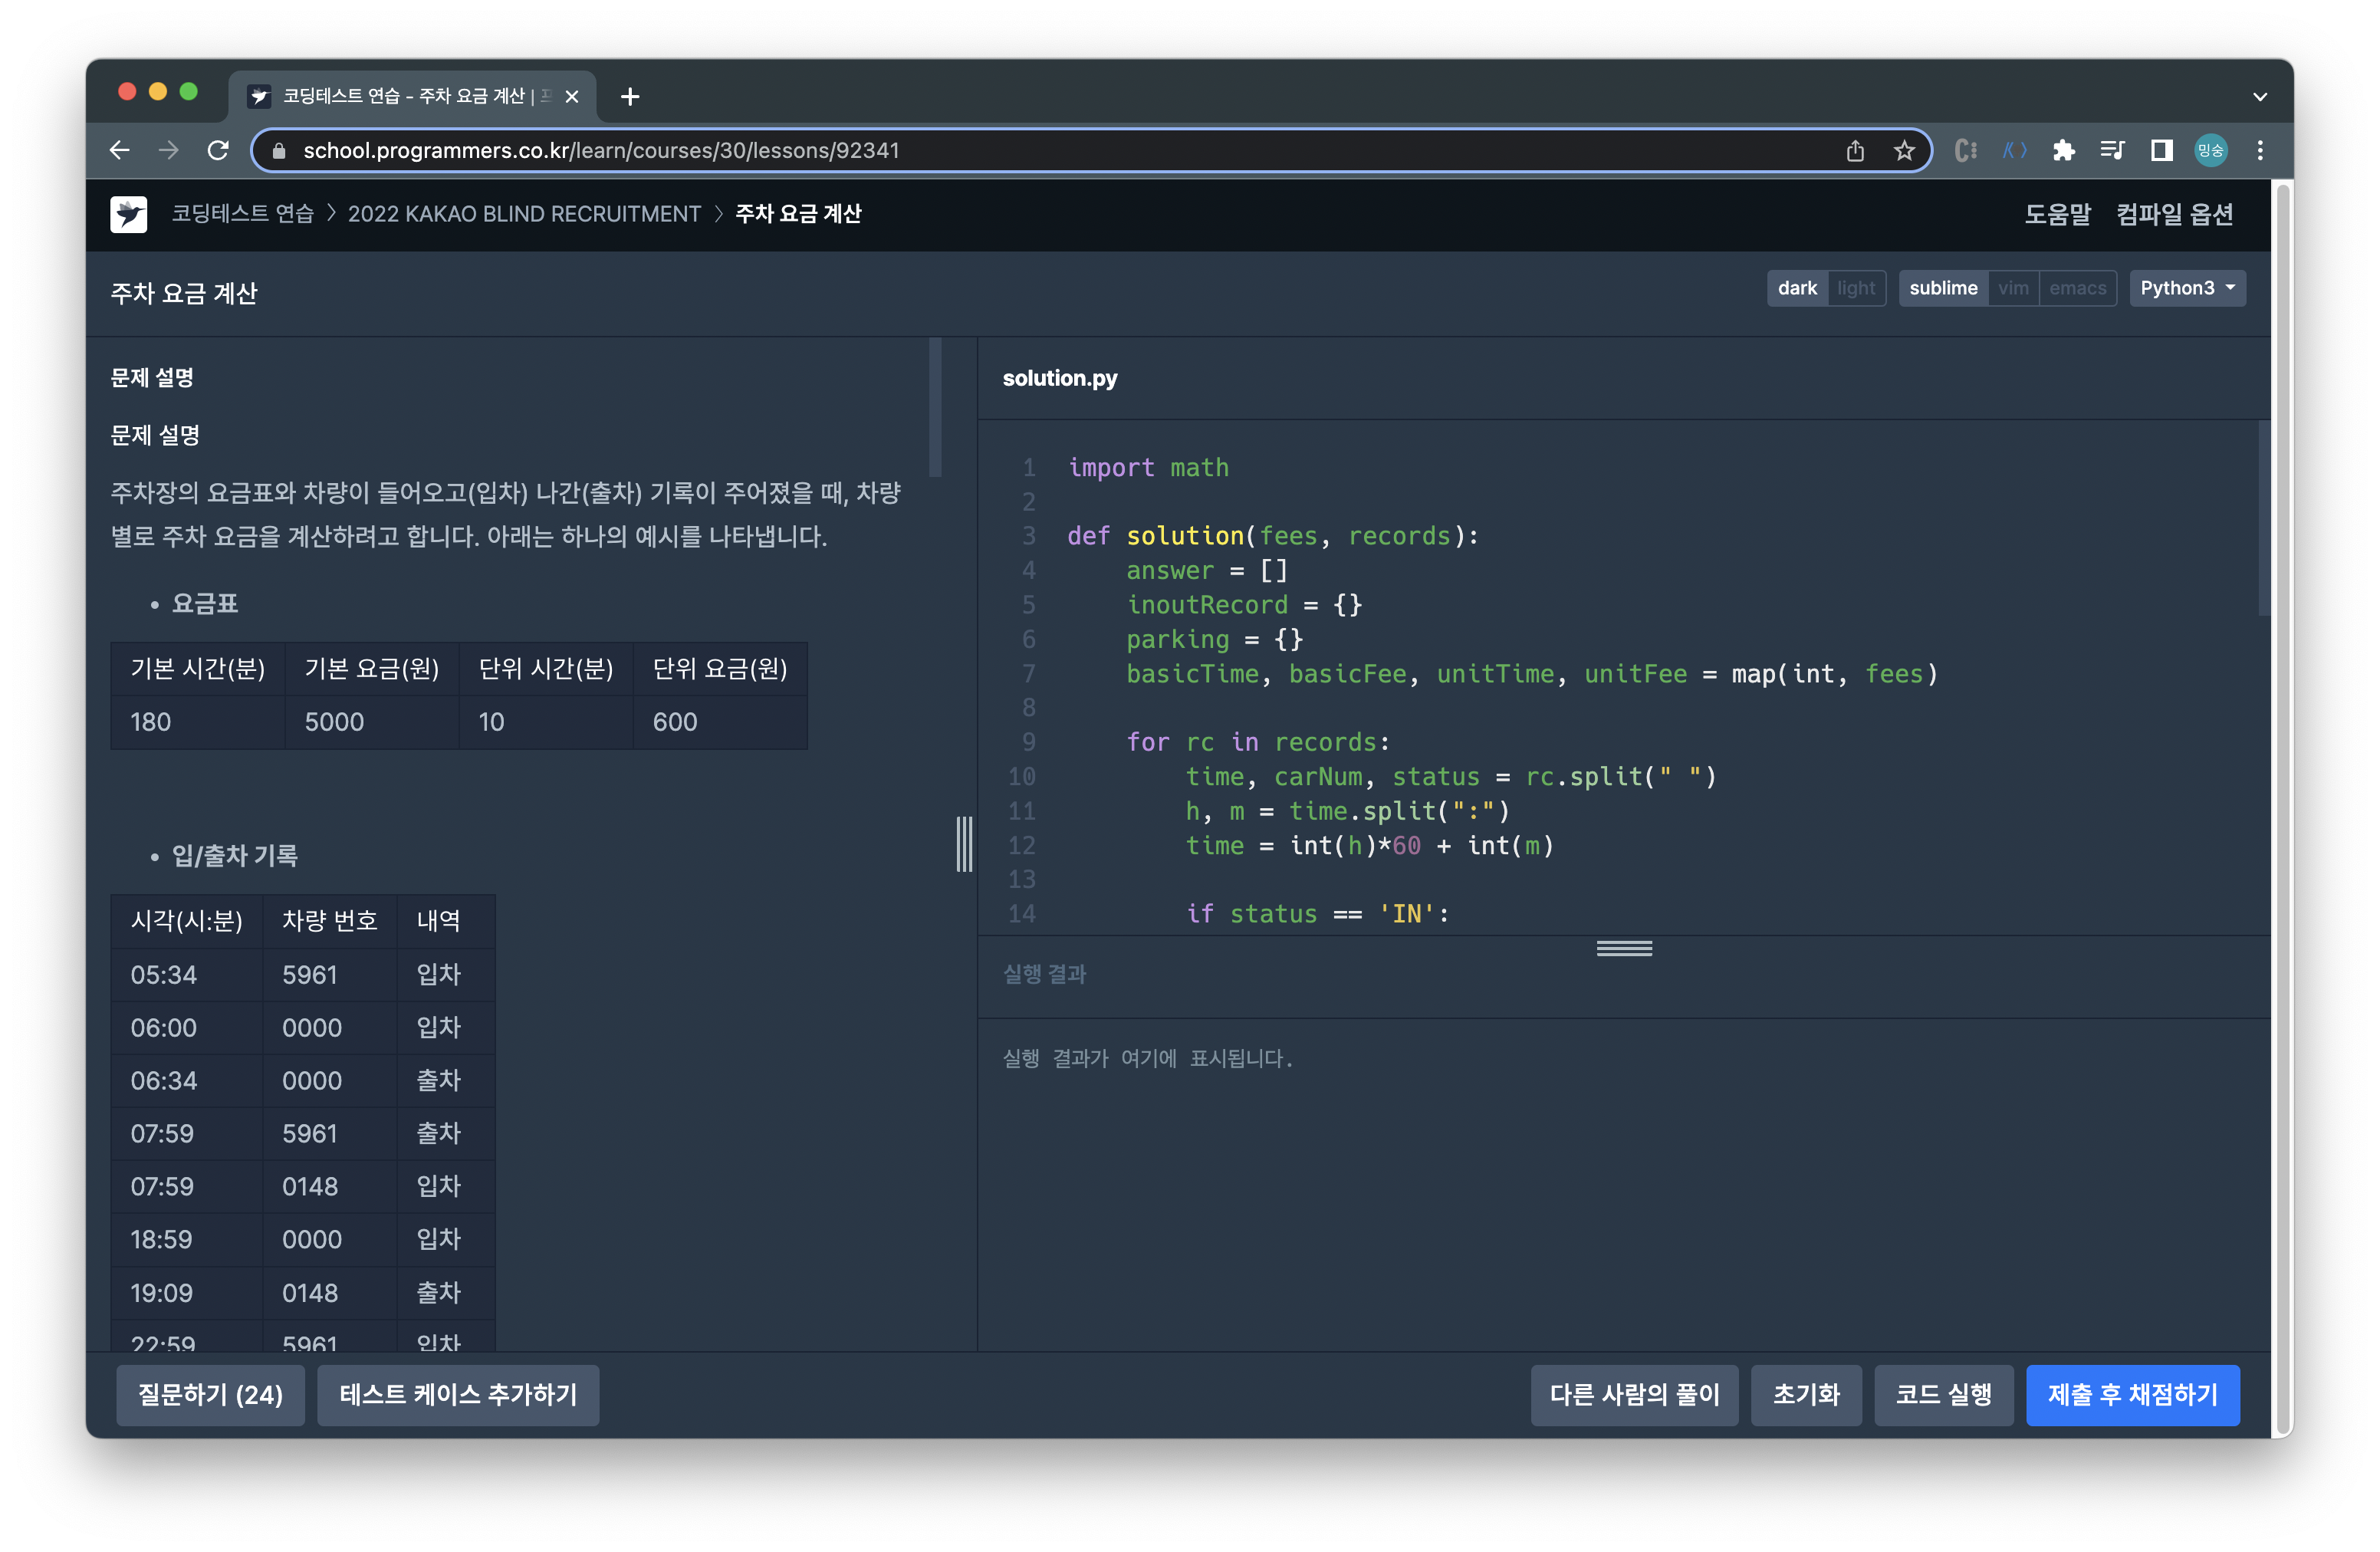Open 도움말 help menu
2380x1552 pixels.
pos(2057,214)
